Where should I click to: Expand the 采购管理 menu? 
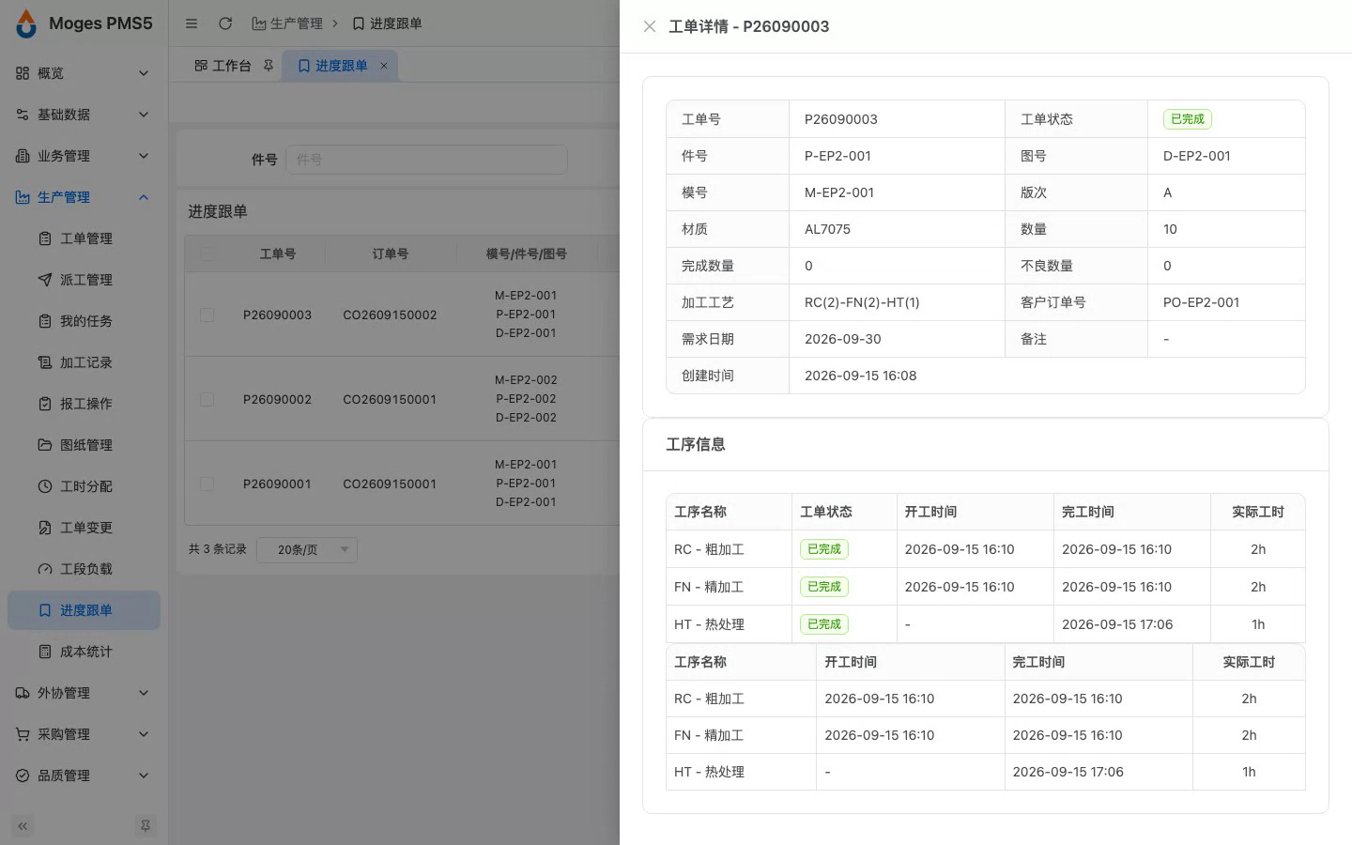[x=84, y=734]
